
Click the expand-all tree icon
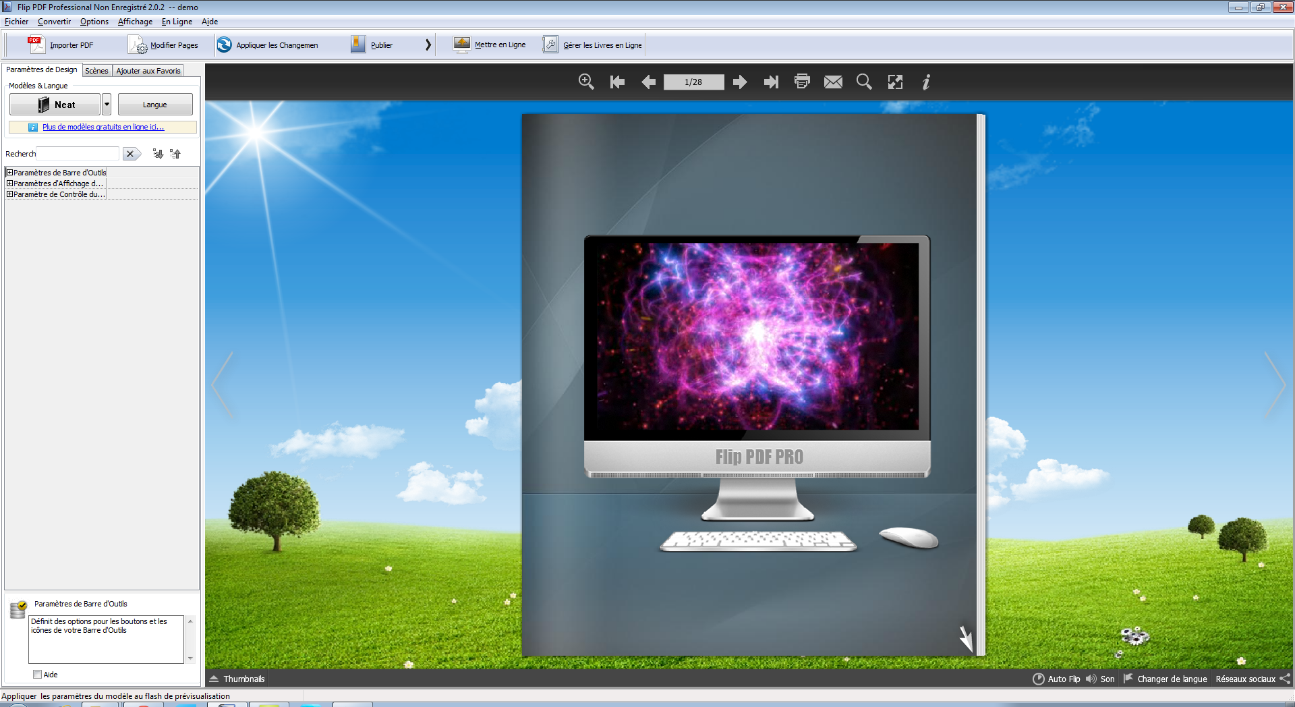coord(158,154)
